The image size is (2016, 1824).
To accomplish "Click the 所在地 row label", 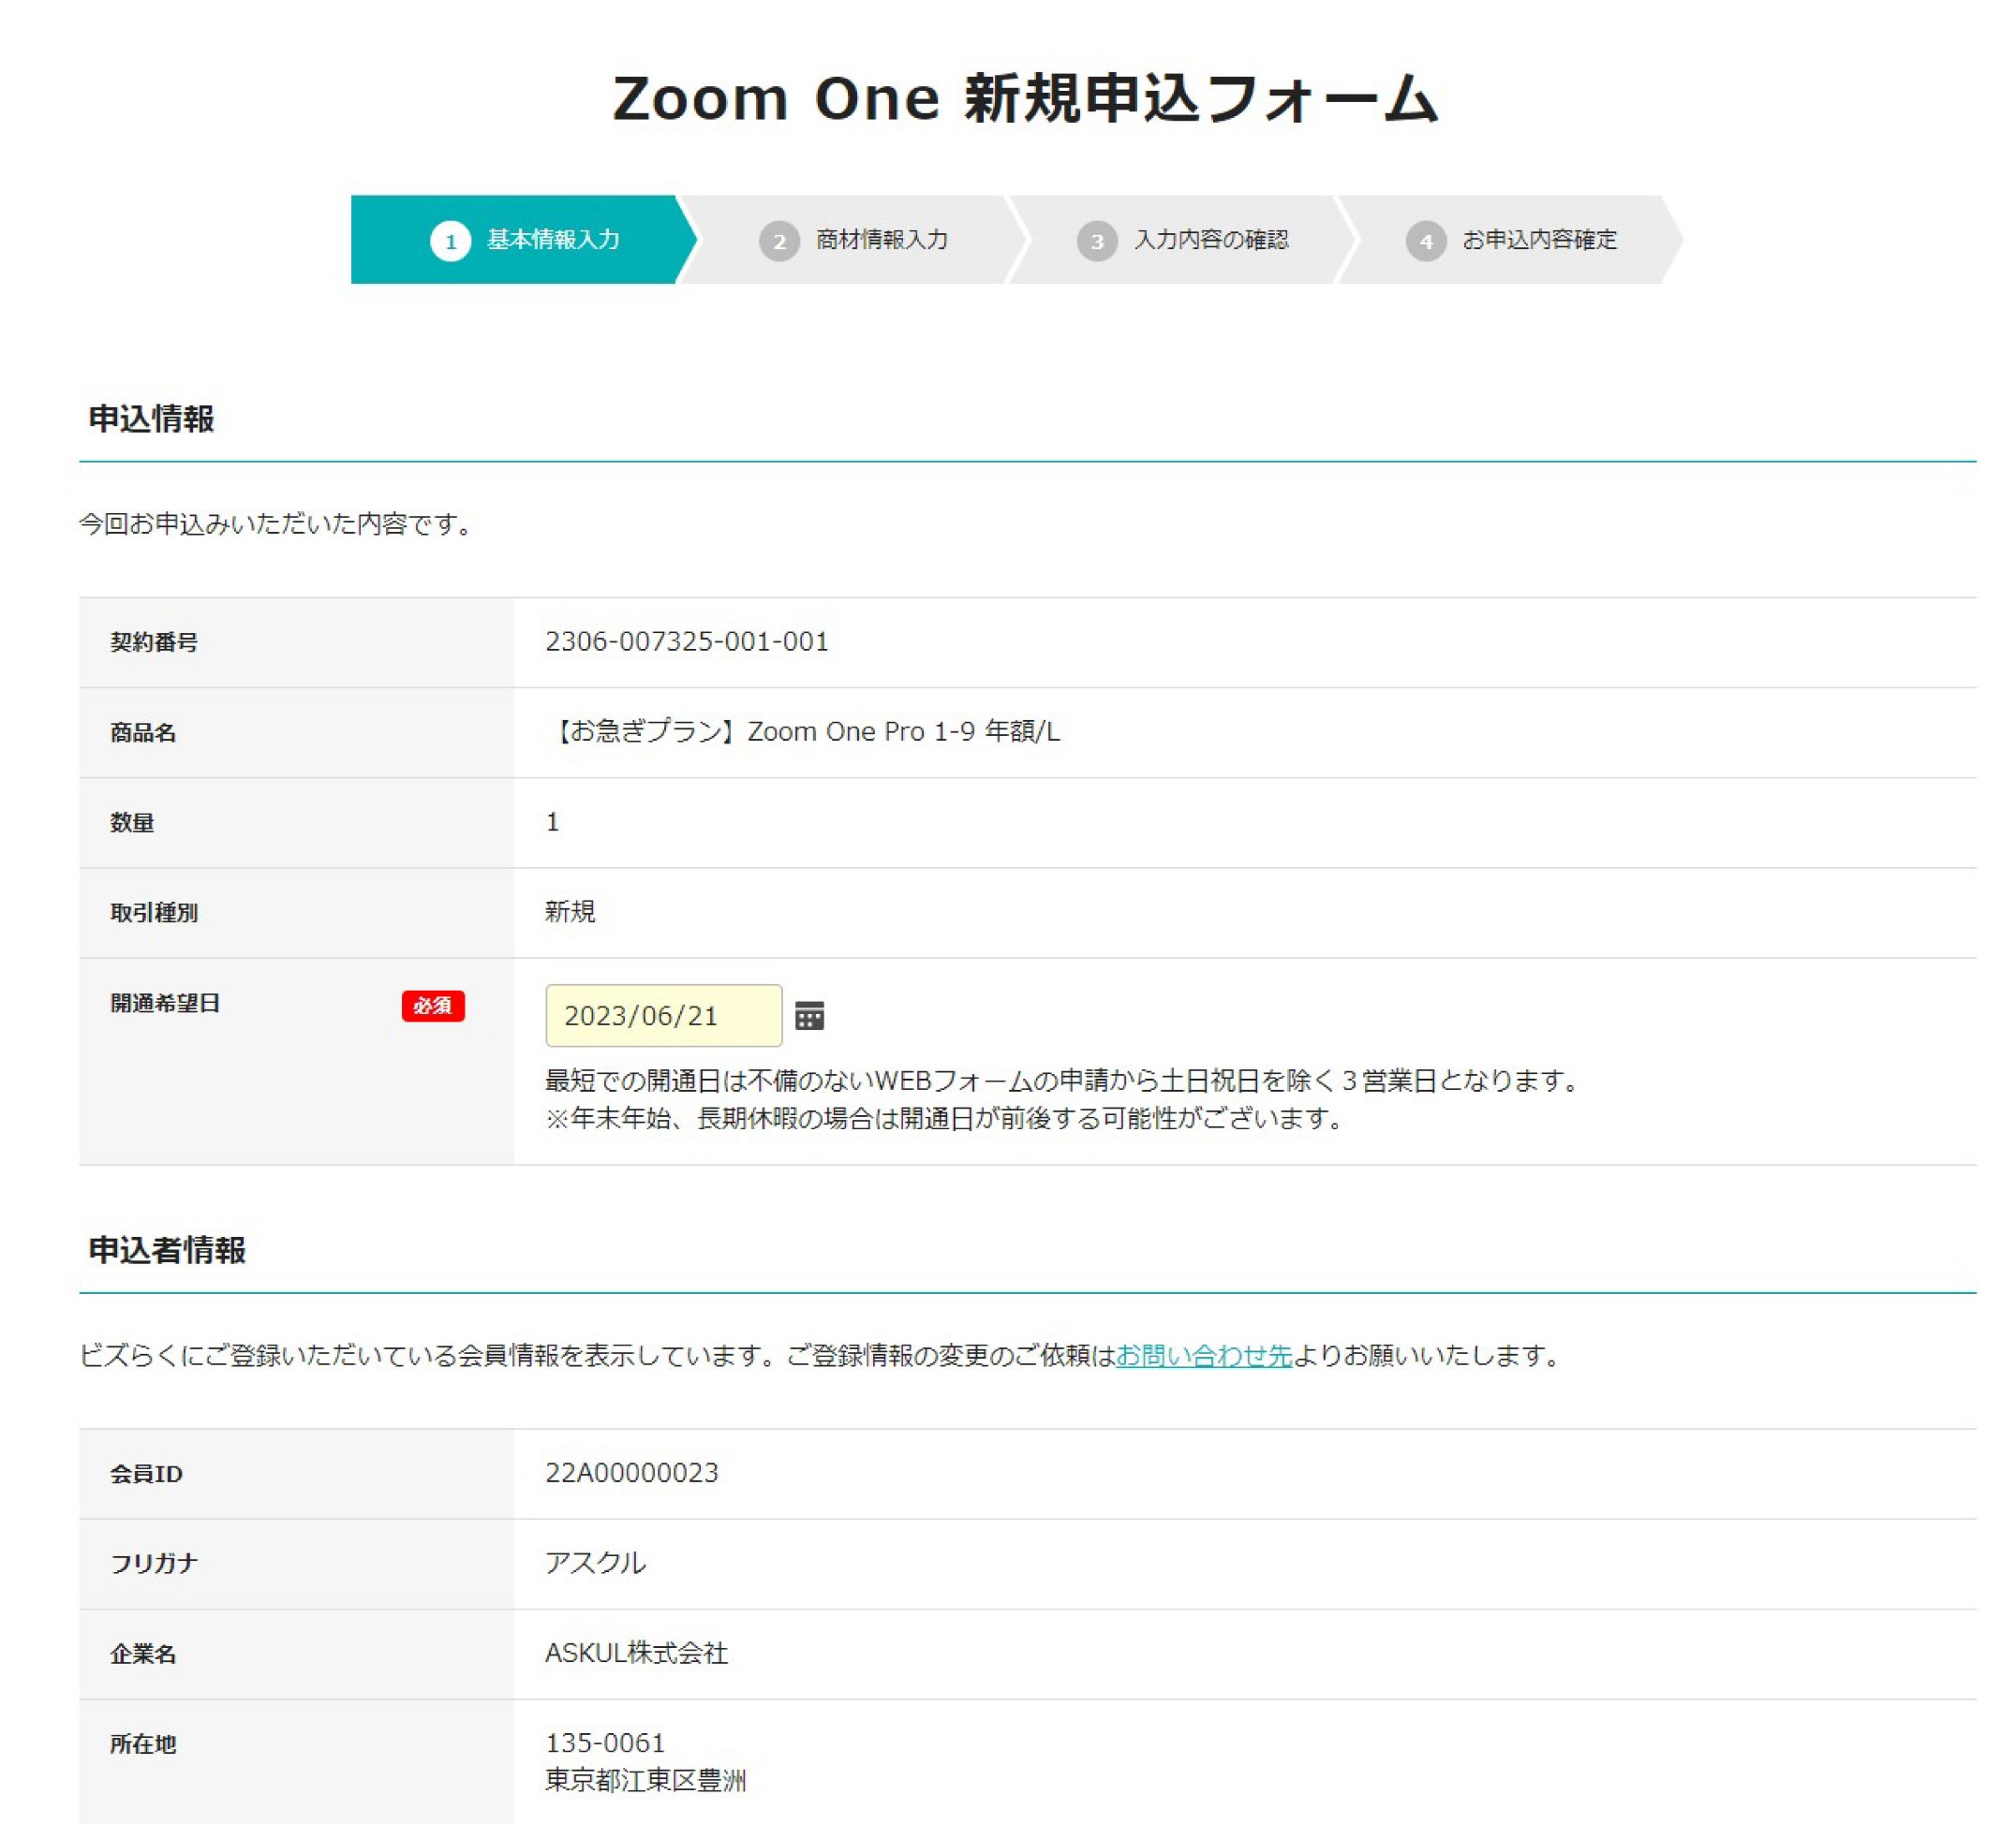I will tap(143, 1744).
